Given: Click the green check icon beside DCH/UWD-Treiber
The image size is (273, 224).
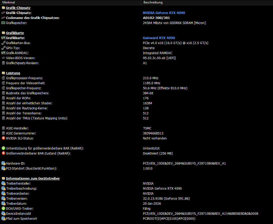Looking at the screenshot, I should (x=3, y=208).
